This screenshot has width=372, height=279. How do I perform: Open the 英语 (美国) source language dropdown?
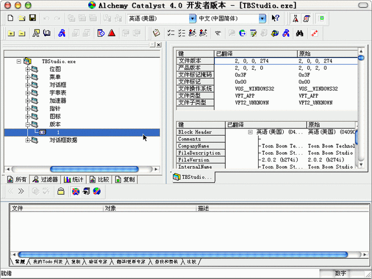click(193, 18)
